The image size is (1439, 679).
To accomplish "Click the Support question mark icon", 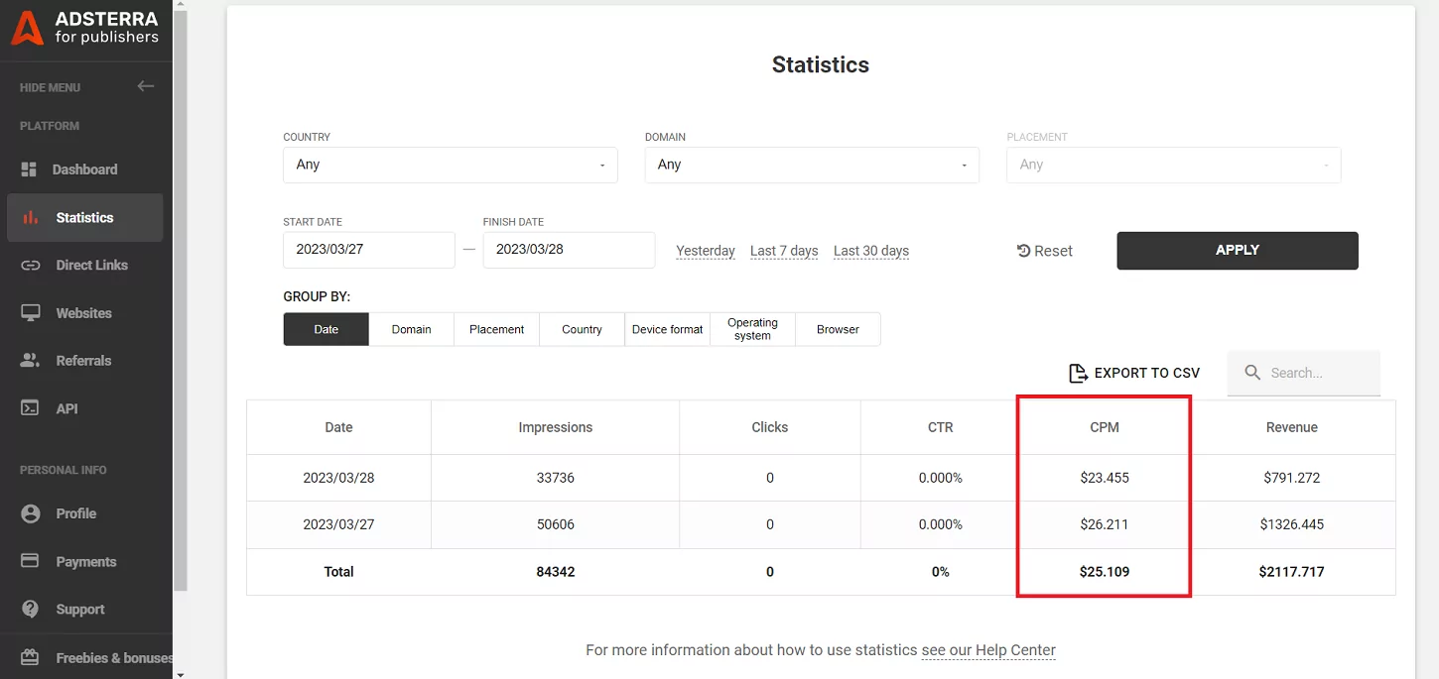I will coord(31,609).
